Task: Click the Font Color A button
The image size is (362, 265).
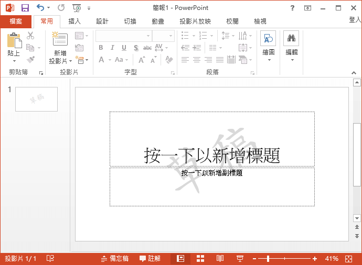Action: click(x=102, y=60)
